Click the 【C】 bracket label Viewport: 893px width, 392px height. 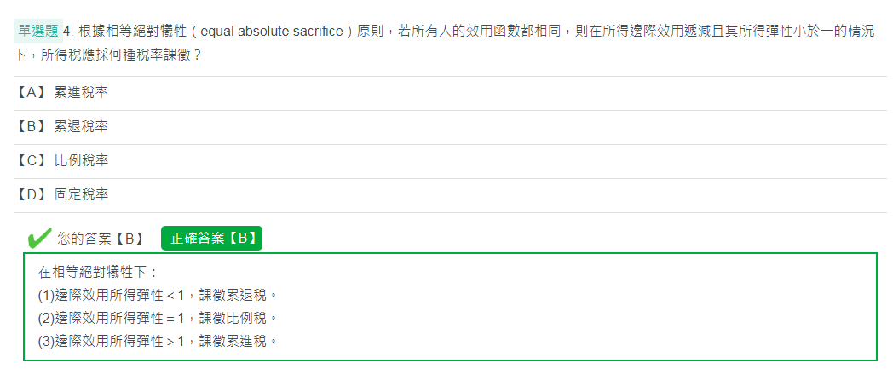click(x=31, y=161)
